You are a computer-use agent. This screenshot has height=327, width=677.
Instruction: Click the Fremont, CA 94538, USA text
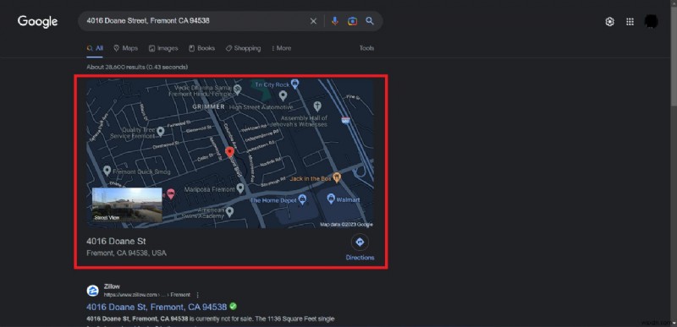[126, 253]
